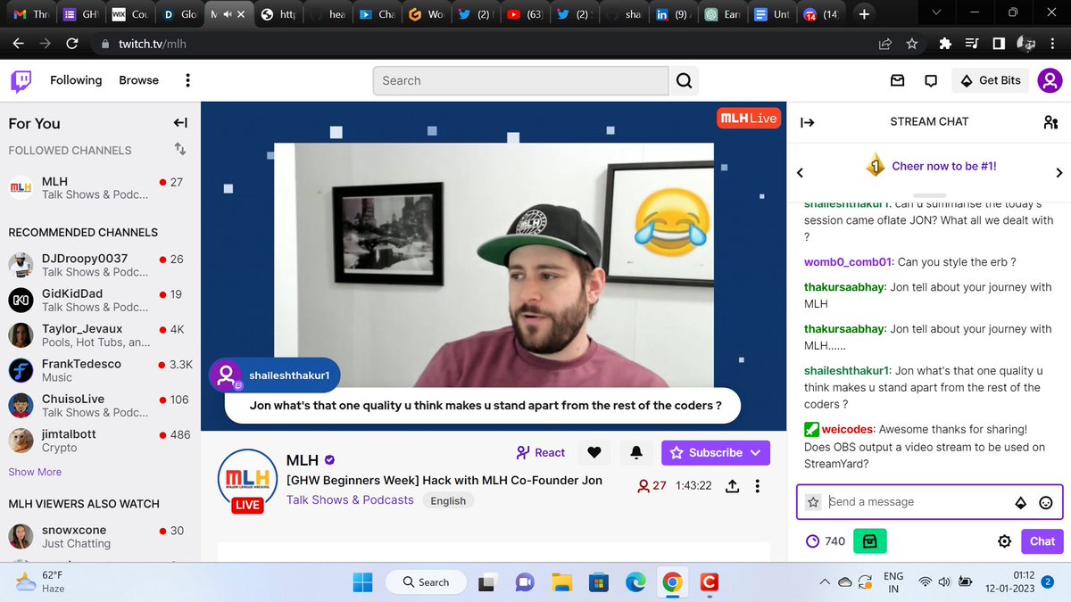Click the stream video player
Viewport: 1071px width, 602px height.
[494, 266]
